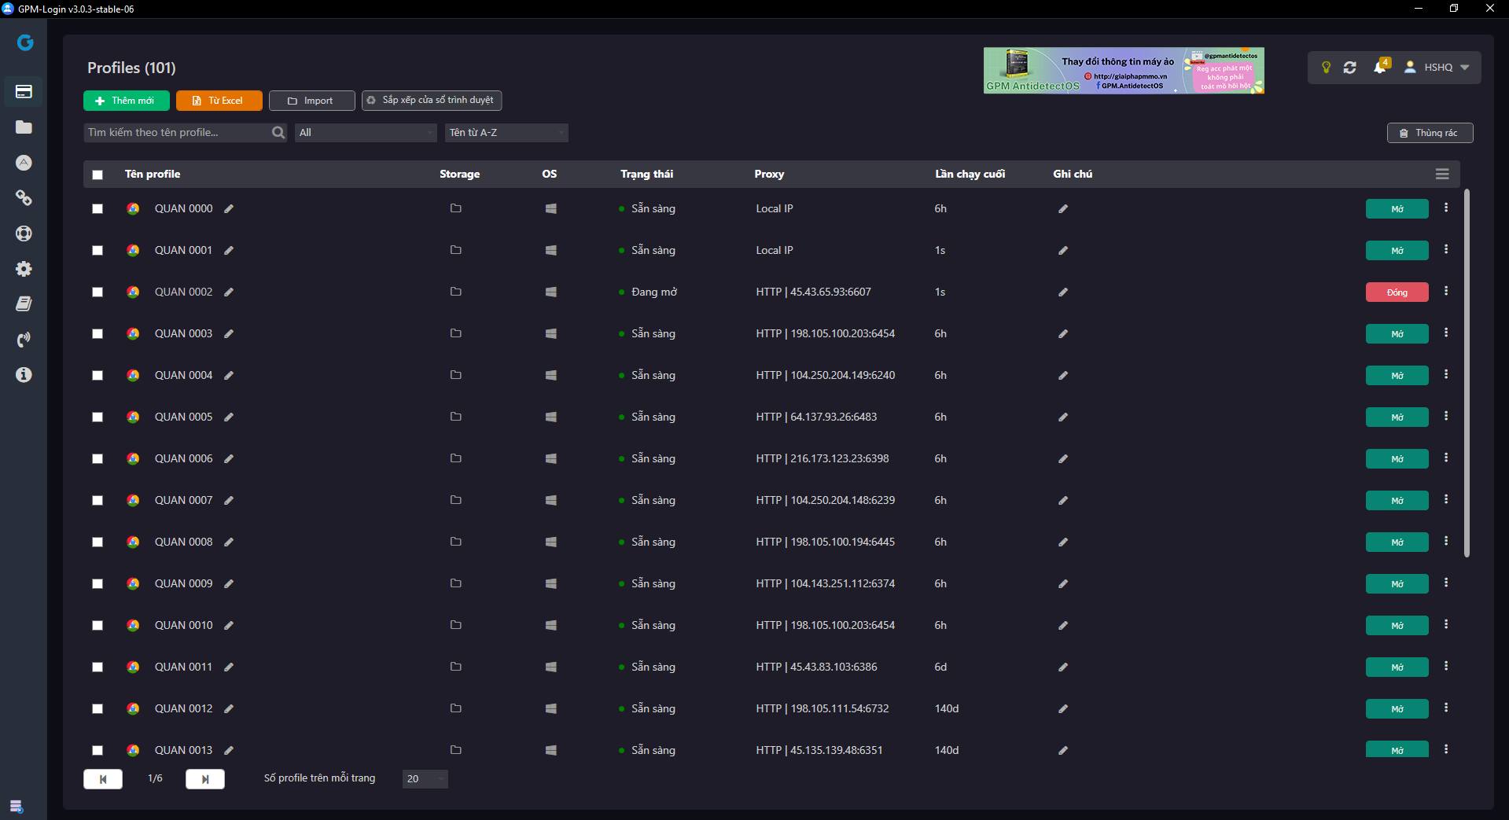Open storage folder icon for QUAN 0005
Image resolution: width=1509 pixels, height=820 pixels.
click(455, 417)
